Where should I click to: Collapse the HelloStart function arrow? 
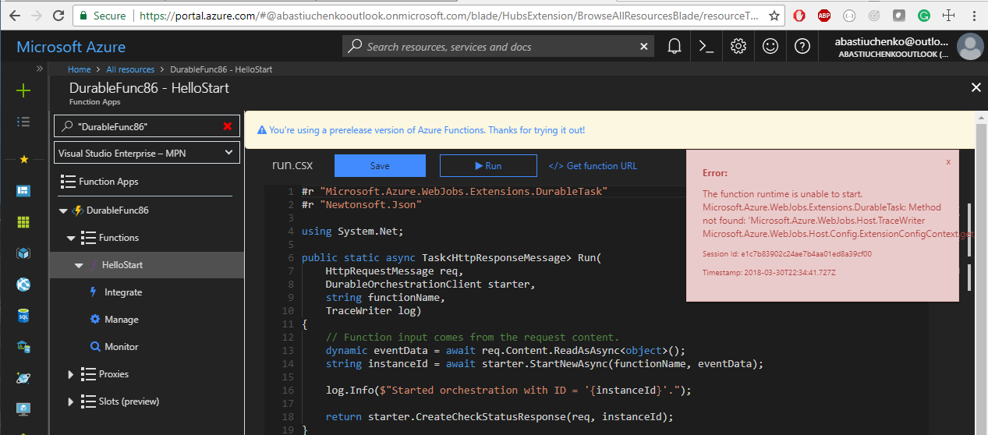[79, 265]
